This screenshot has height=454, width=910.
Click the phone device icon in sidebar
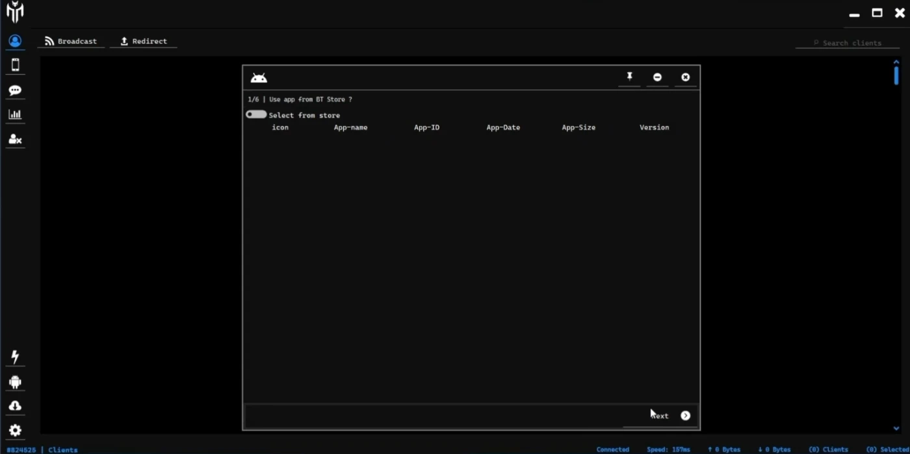pos(15,65)
